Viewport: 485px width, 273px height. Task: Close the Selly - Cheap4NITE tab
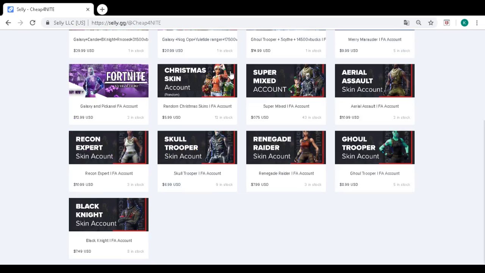click(88, 9)
